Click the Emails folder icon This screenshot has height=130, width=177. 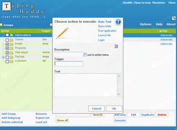[11, 44]
